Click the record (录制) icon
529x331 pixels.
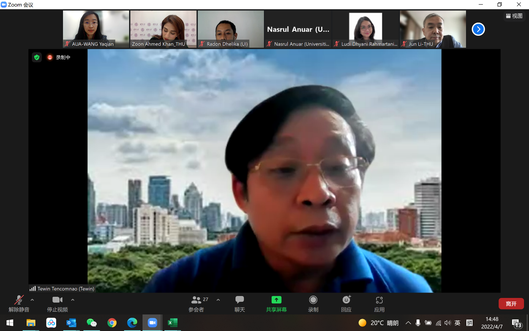pyautogui.click(x=313, y=300)
